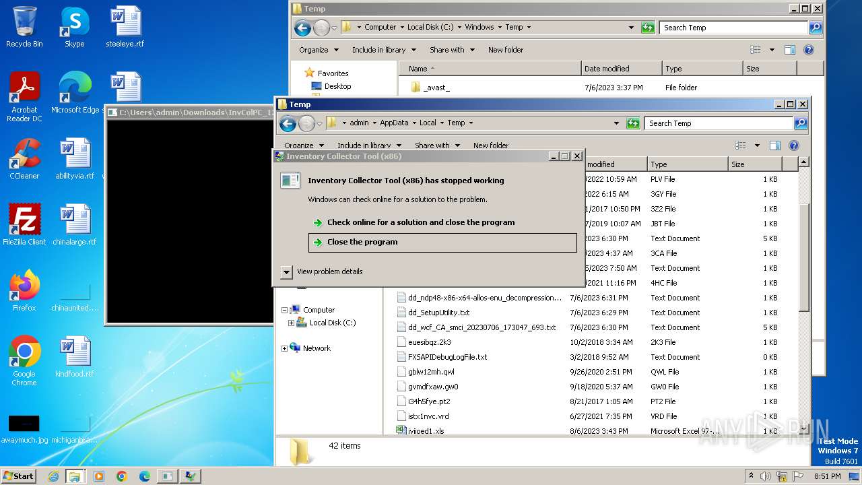Open the Share with menu in the front Temp window
Image resolution: width=862 pixels, height=485 pixels.
[x=437, y=145]
